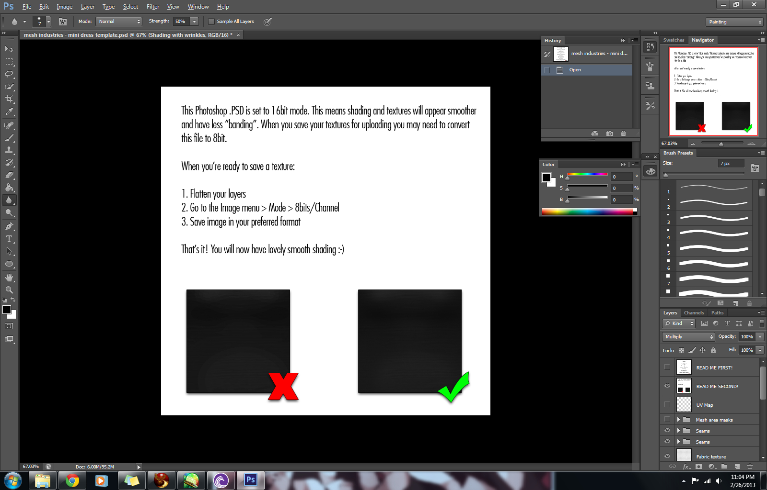767x490 pixels.
Task: Enable the Sample All Layers checkbox
Action: point(211,22)
